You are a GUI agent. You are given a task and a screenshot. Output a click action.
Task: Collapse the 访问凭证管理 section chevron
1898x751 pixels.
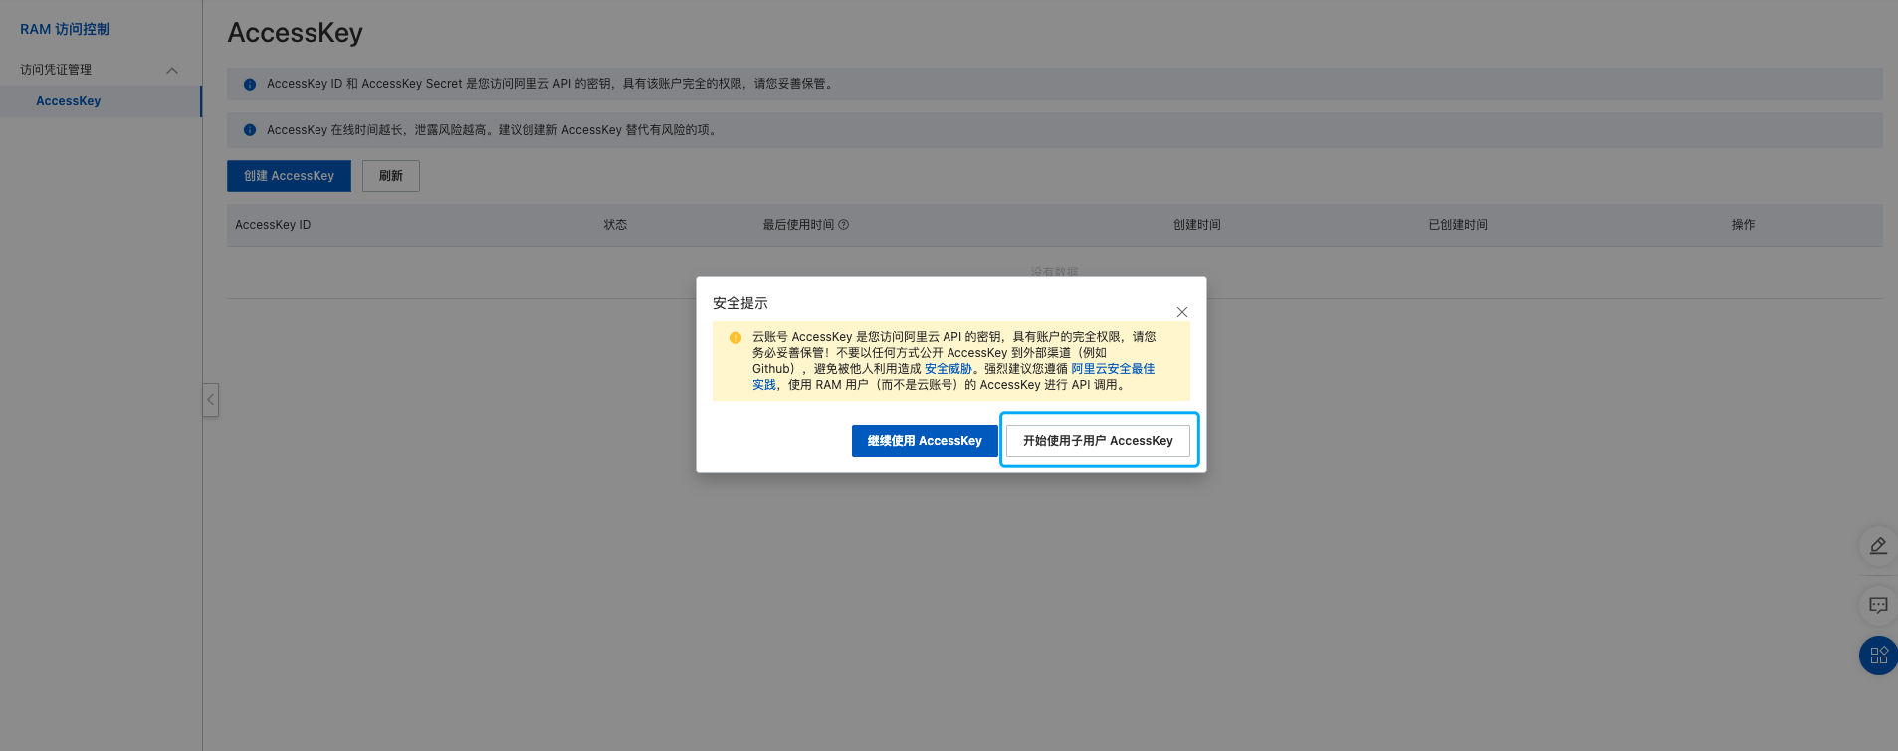(x=172, y=71)
